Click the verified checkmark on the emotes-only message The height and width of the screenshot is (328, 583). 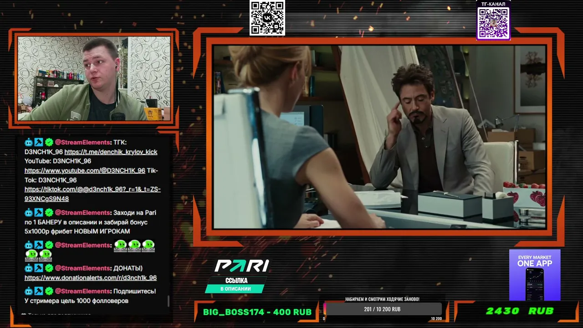(x=49, y=245)
